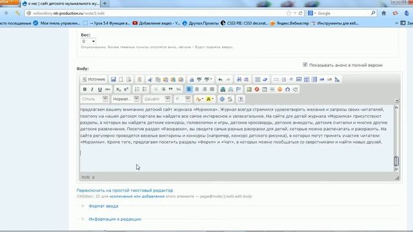This screenshot has height=232, width=413.
Task: Click the Save diskette icon in editor toolbar
Action: pyautogui.click(x=114, y=79)
